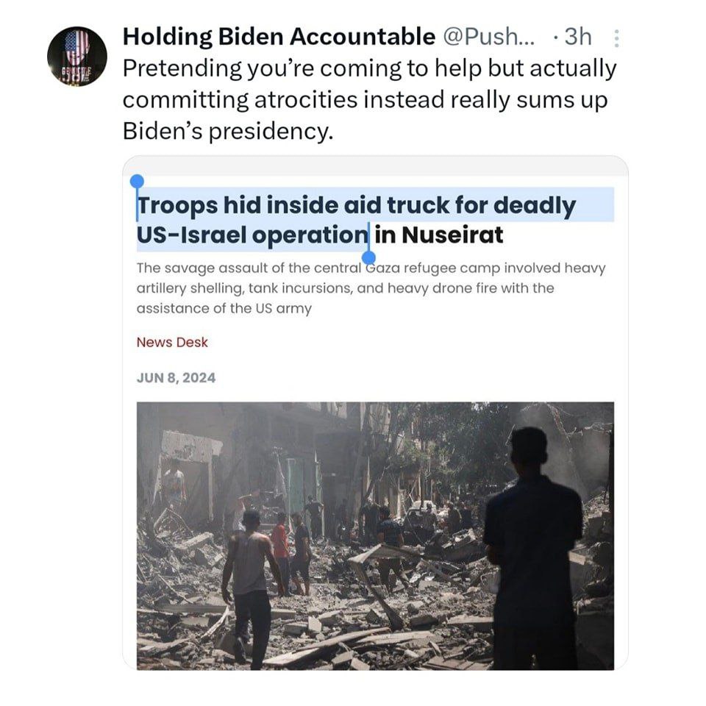Click the highlighted "US-Israel operation" text
This screenshot has height=706, width=706.
[x=250, y=235]
